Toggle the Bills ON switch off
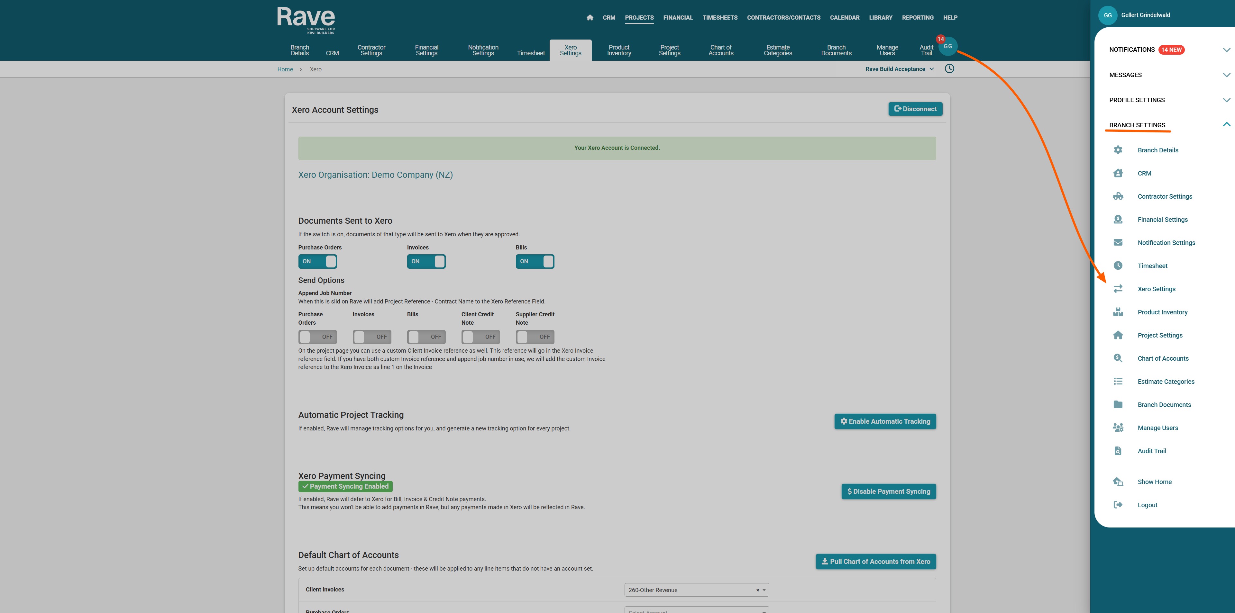The width and height of the screenshot is (1235, 613). pos(535,261)
